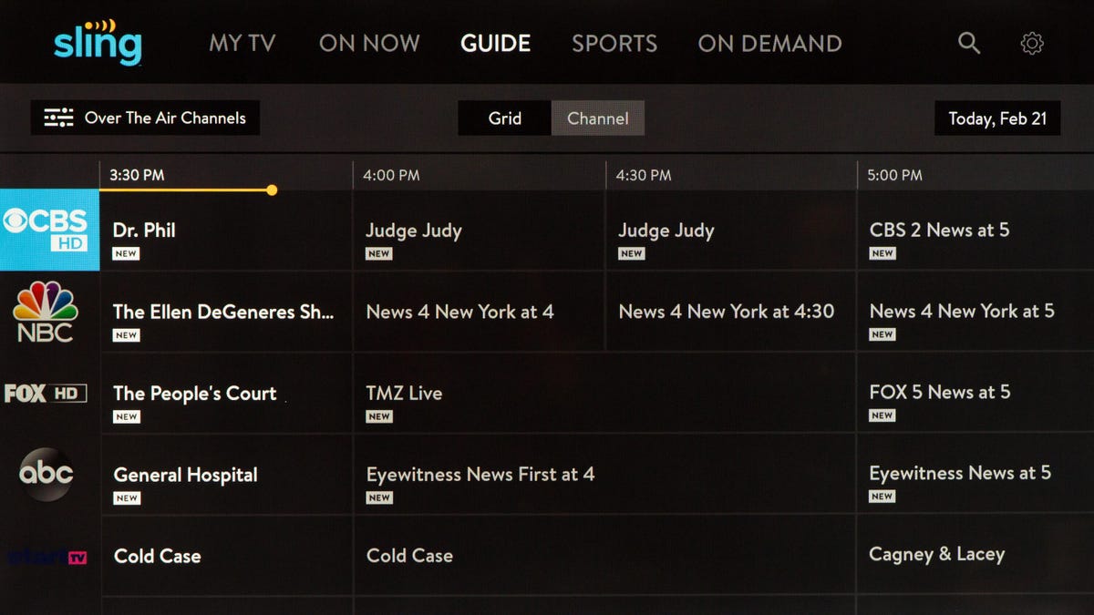Open the ON DEMAND tab

pos(770,43)
